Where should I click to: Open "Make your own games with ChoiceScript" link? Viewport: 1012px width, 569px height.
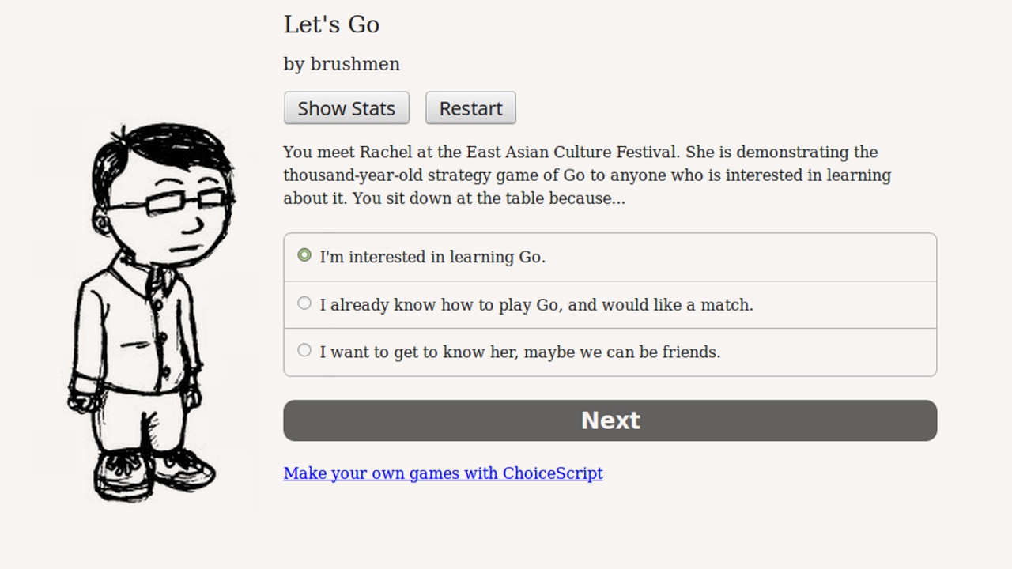[x=443, y=473]
